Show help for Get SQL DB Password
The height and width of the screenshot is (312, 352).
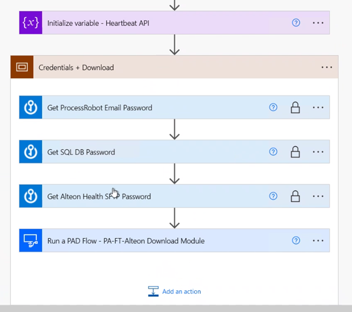click(x=273, y=152)
